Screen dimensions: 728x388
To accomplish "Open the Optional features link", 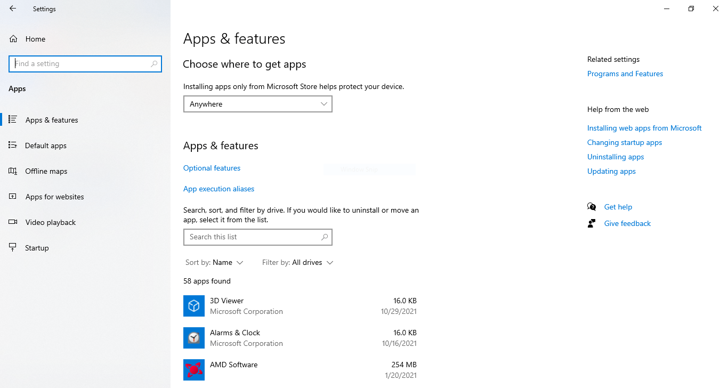I will click(212, 168).
